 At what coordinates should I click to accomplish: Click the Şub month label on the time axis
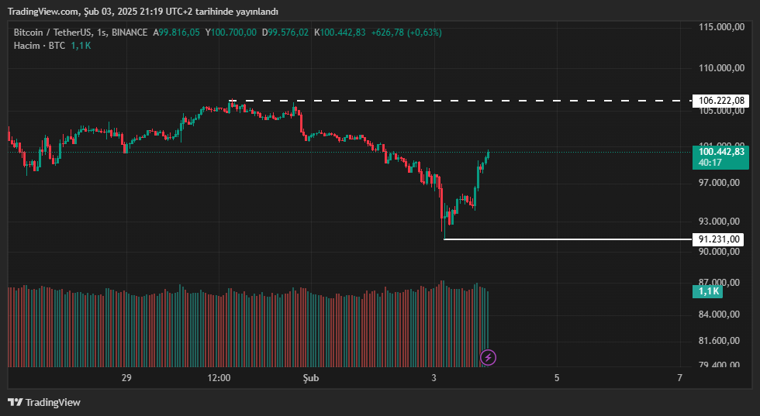click(x=311, y=378)
